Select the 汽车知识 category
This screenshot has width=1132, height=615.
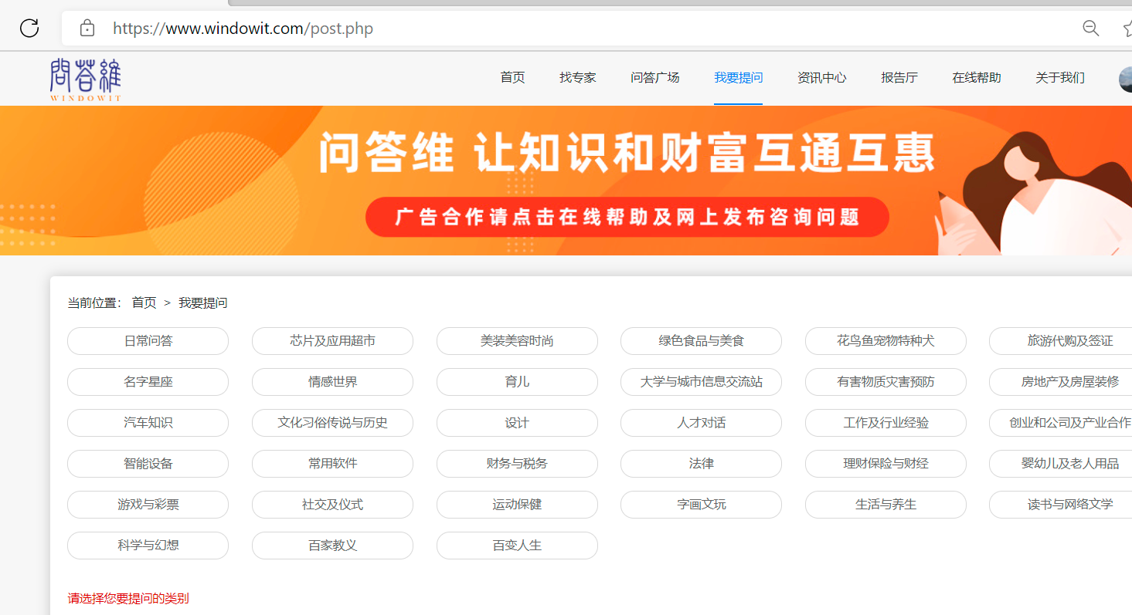point(148,423)
